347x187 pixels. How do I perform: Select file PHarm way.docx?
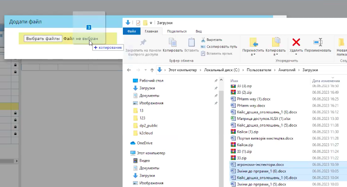click(x=251, y=106)
